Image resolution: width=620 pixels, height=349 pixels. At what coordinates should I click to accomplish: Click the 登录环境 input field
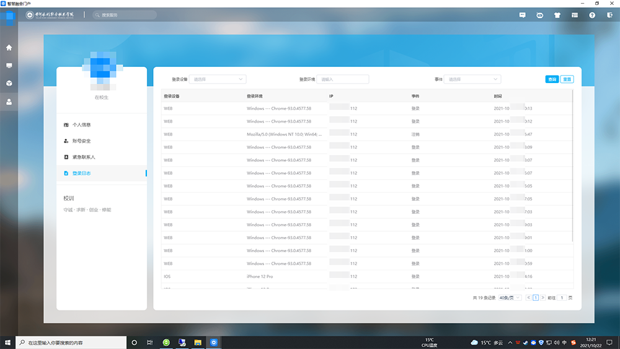(x=343, y=79)
